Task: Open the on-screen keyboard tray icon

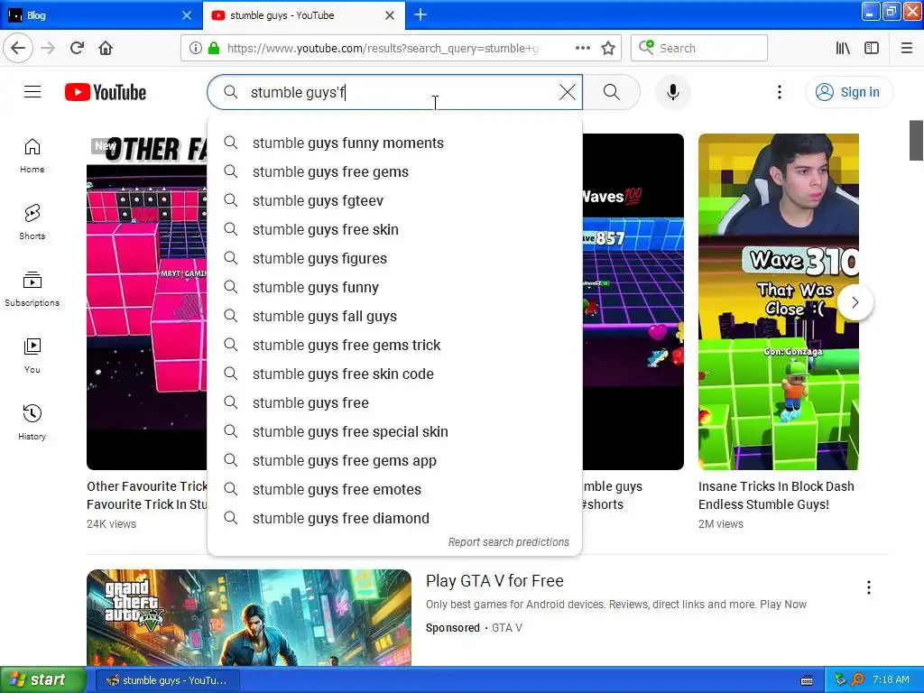Action: tap(807, 680)
